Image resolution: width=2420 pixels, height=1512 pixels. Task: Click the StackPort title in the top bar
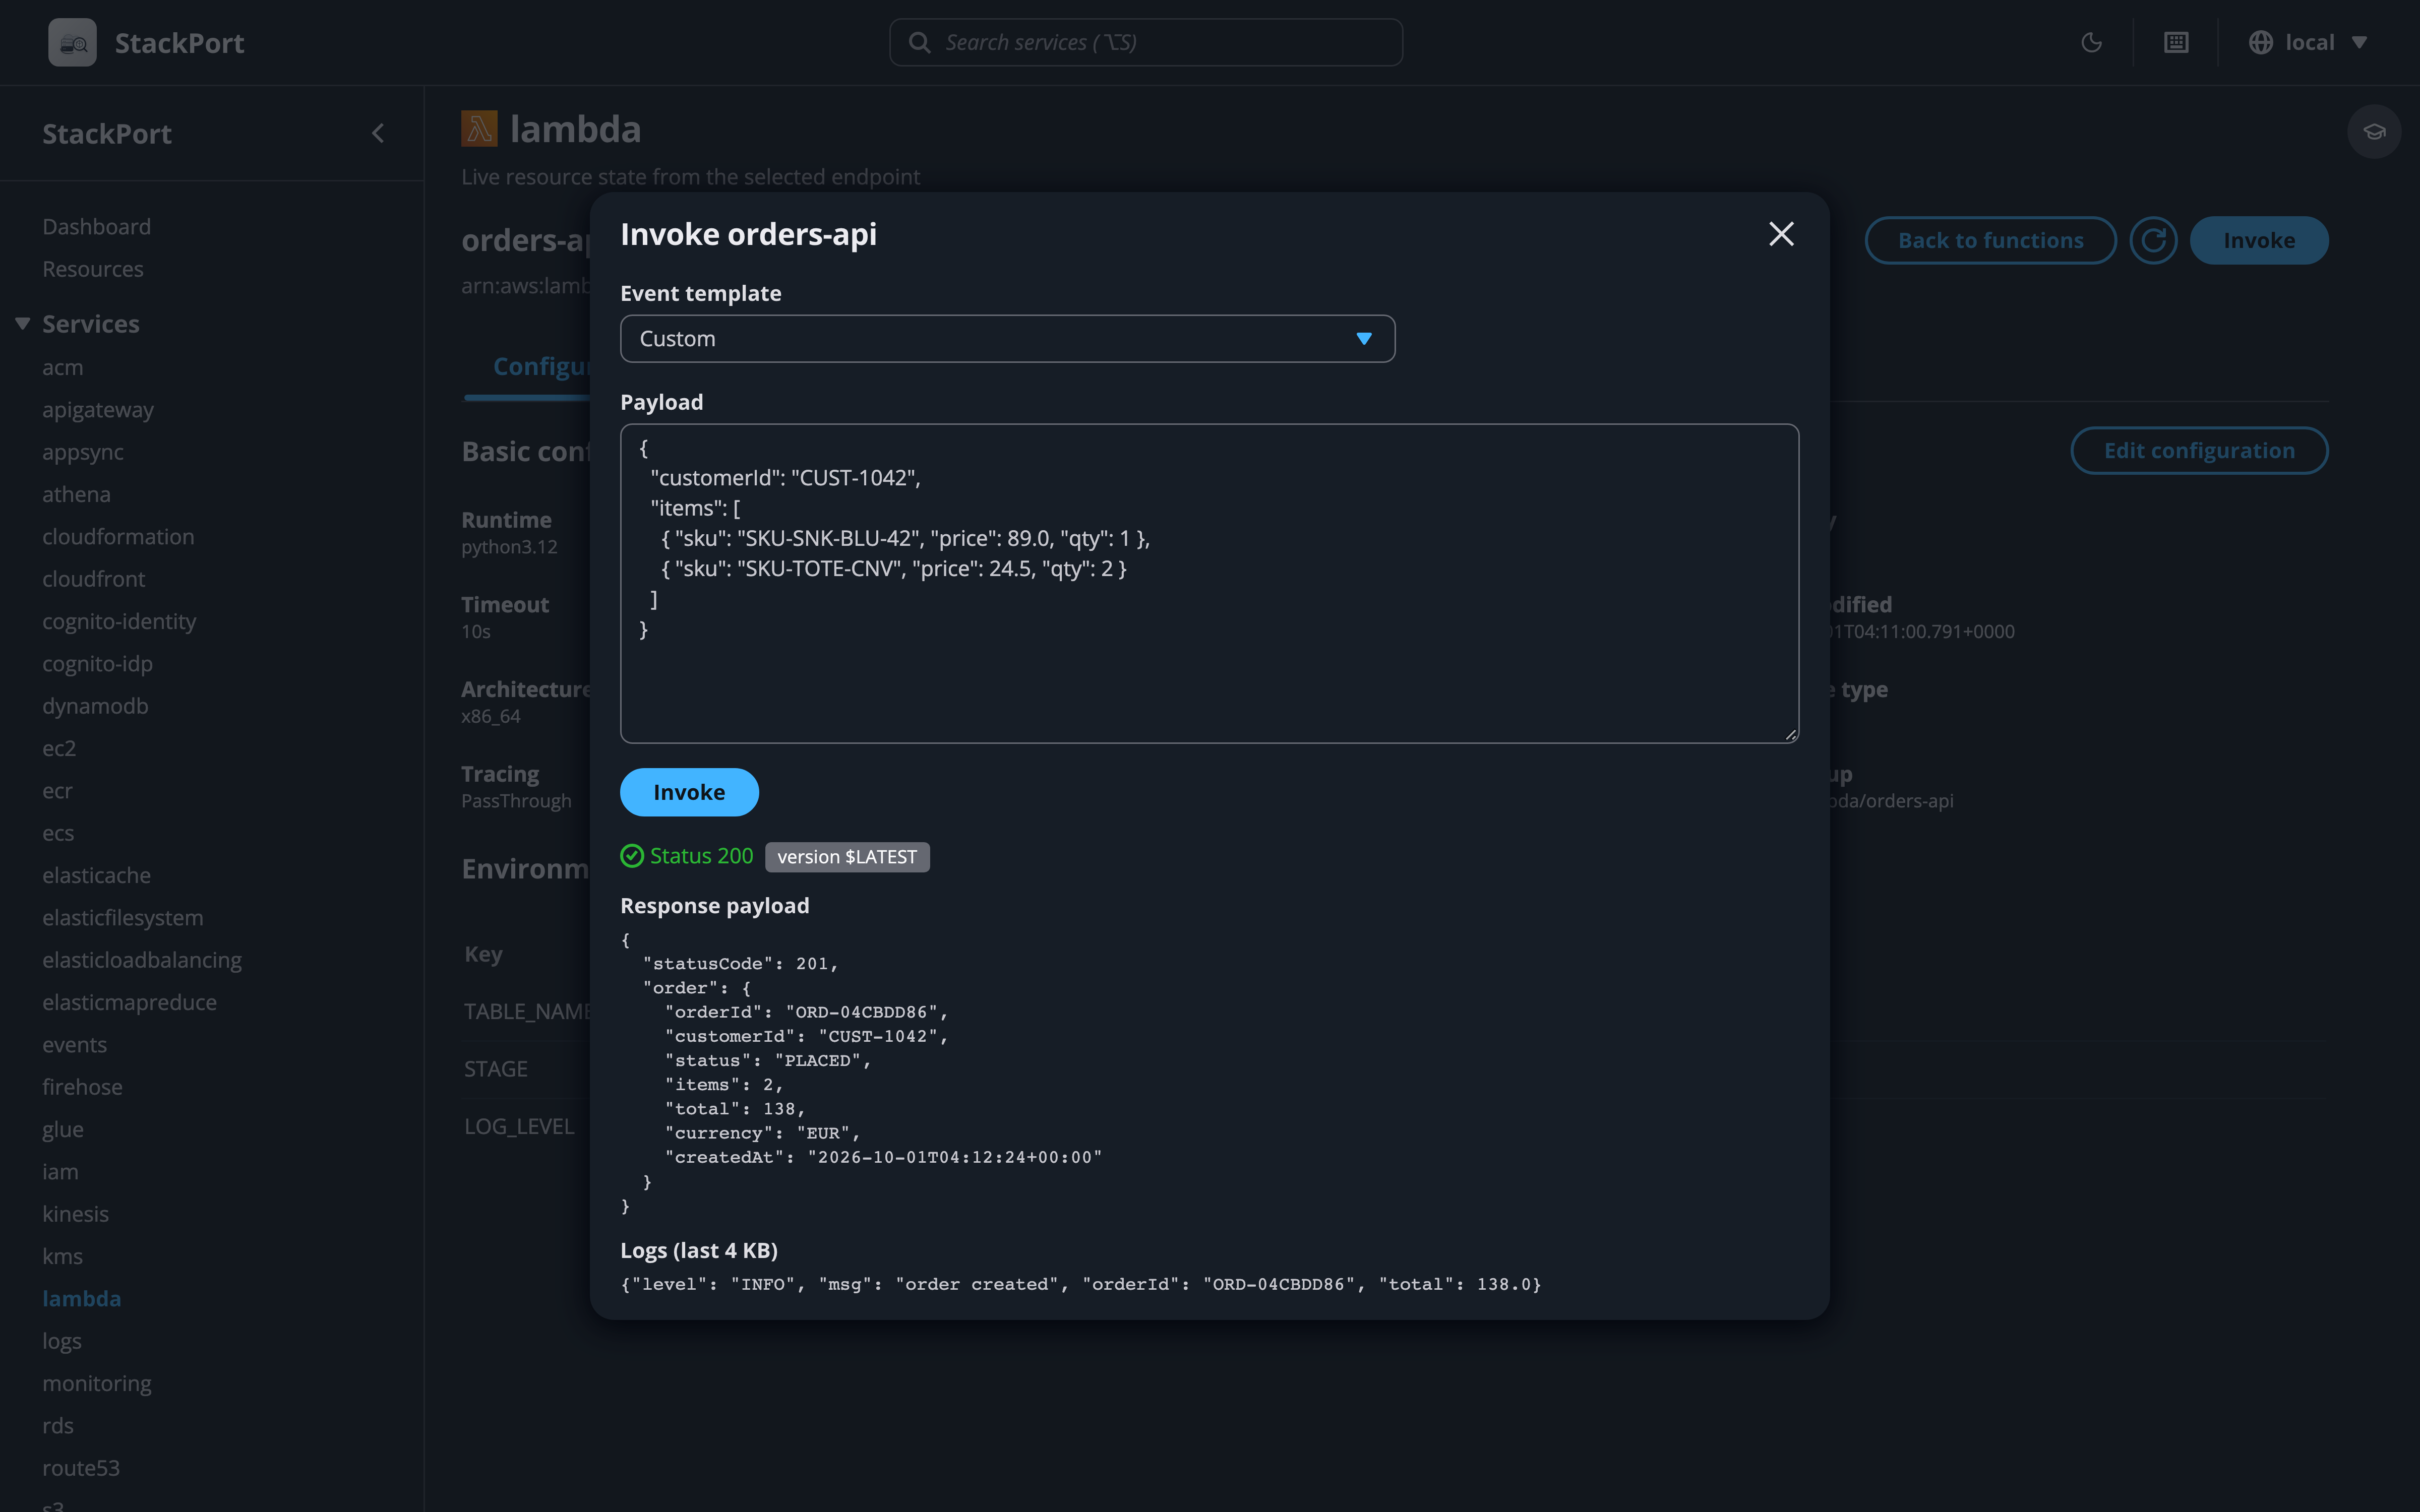point(179,42)
